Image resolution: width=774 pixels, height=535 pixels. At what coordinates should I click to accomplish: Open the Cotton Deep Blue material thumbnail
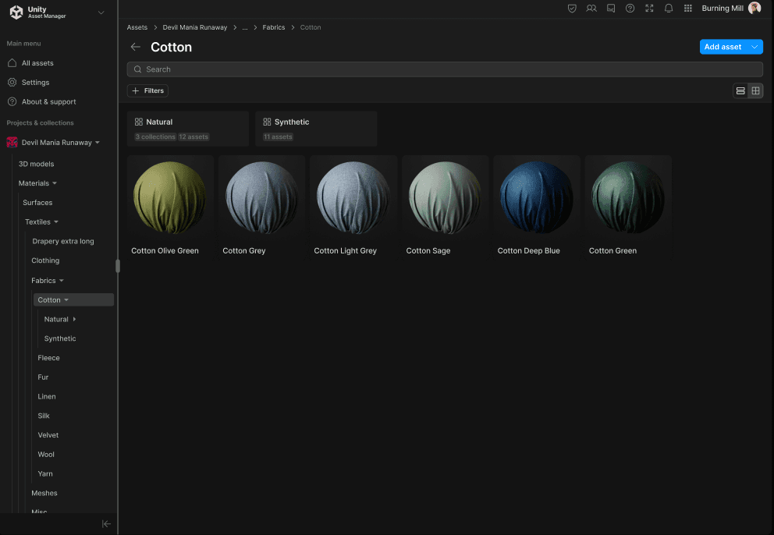tap(536, 196)
